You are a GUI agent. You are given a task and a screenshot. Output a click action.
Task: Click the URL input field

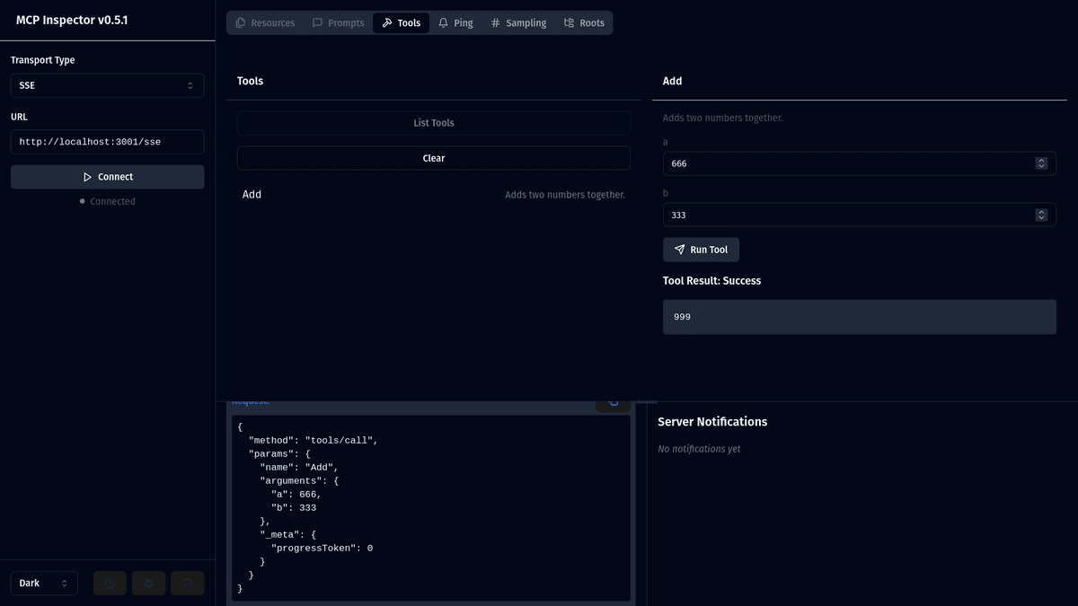click(x=108, y=142)
